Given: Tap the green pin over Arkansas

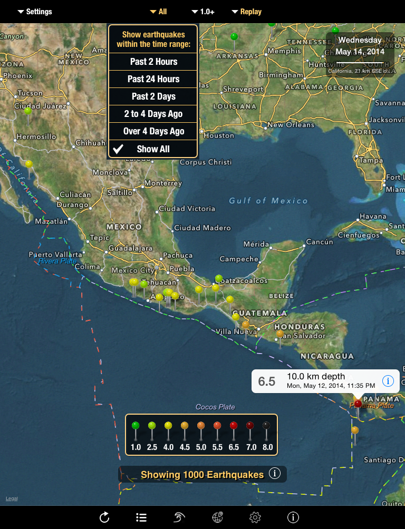Looking at the screenshot, I should pyautogui.click(x=234, y=36).
